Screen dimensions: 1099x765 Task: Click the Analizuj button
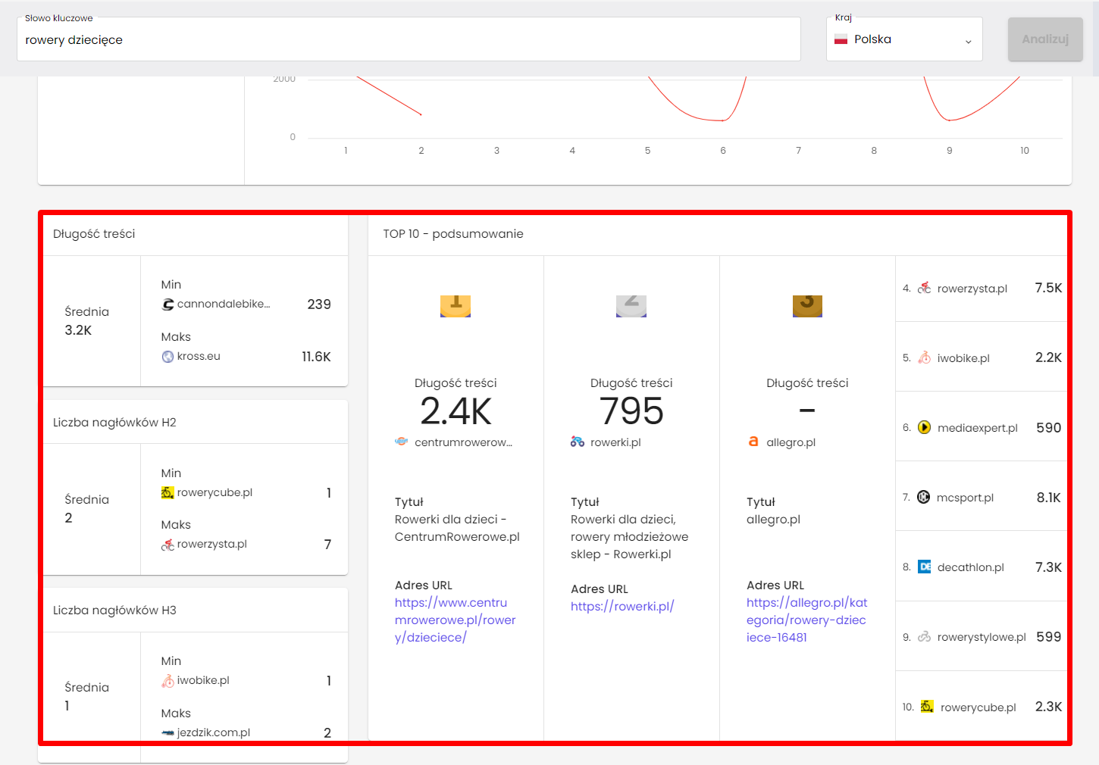1045,39
